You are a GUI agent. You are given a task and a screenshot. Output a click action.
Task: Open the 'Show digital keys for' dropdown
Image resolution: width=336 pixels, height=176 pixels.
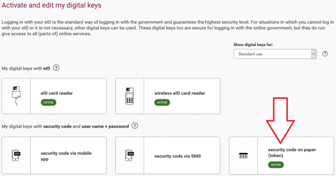click(275, 54)
